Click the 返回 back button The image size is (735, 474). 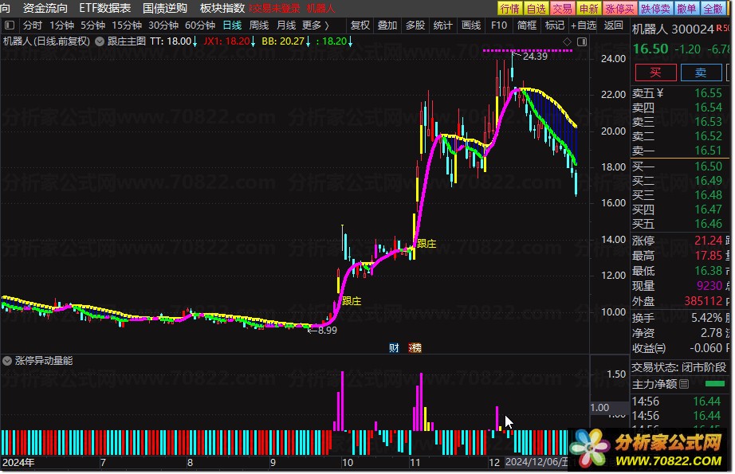[x=614, y=25]
